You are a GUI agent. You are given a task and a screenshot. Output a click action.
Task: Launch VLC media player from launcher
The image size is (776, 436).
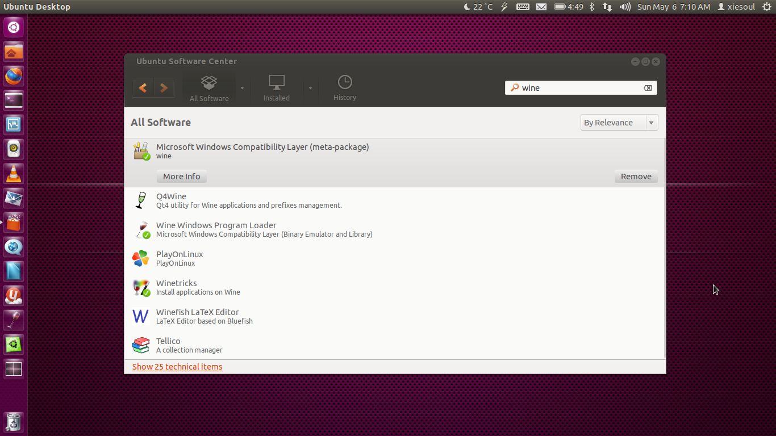point(14,174)
